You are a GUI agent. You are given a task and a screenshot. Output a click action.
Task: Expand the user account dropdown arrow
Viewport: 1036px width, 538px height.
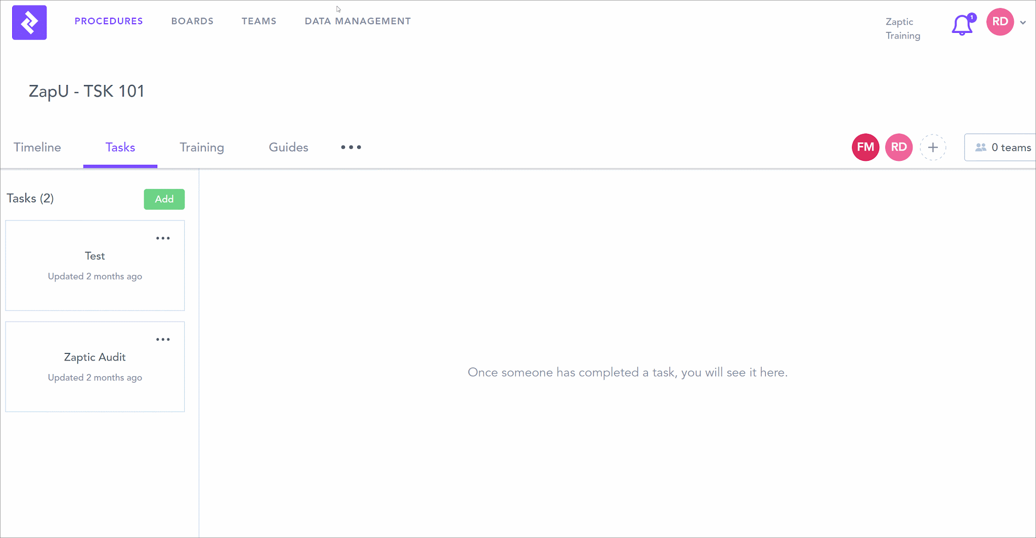click(x=1023, y=23)
